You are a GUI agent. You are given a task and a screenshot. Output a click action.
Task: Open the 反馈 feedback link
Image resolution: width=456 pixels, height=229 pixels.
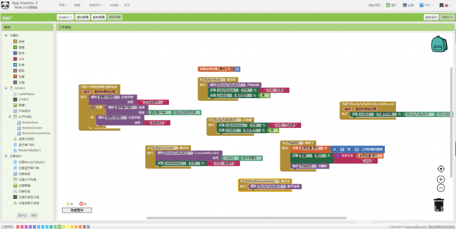(409, 5)
